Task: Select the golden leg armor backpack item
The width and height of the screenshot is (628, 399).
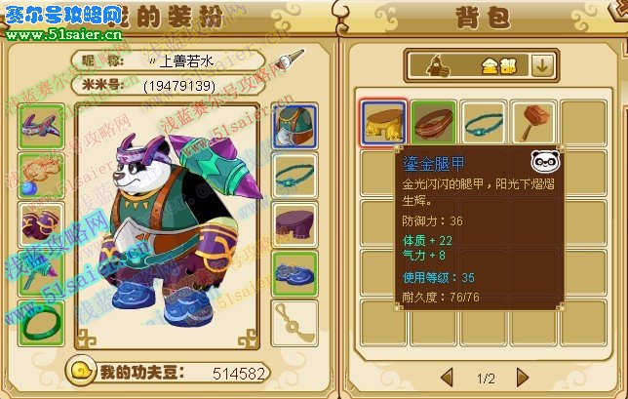Action: click(x=383, y=122)
